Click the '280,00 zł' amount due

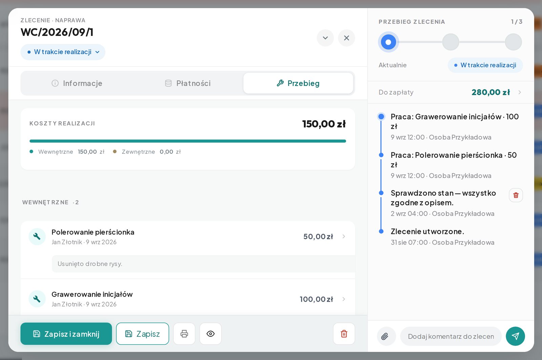click(x=491, y=92)
